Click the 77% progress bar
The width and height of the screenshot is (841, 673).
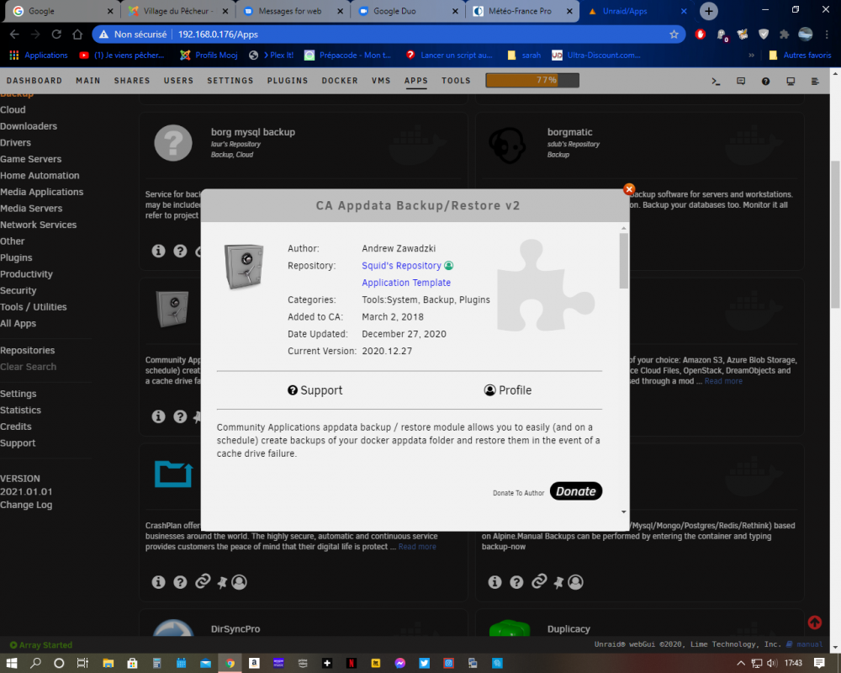click(532, 81)
